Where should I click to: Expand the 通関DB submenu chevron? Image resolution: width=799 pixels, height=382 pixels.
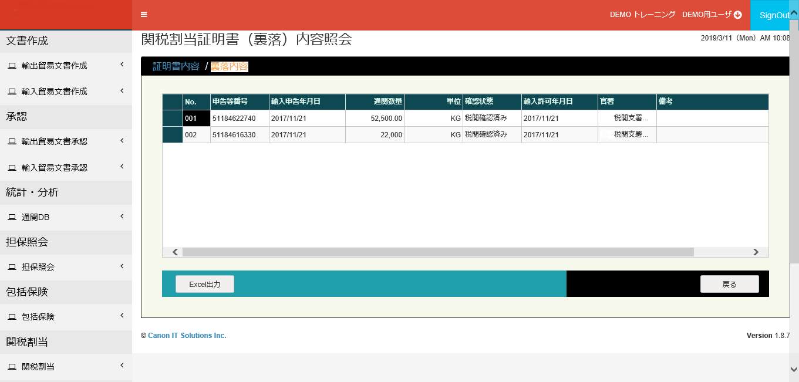coord(122,217)
